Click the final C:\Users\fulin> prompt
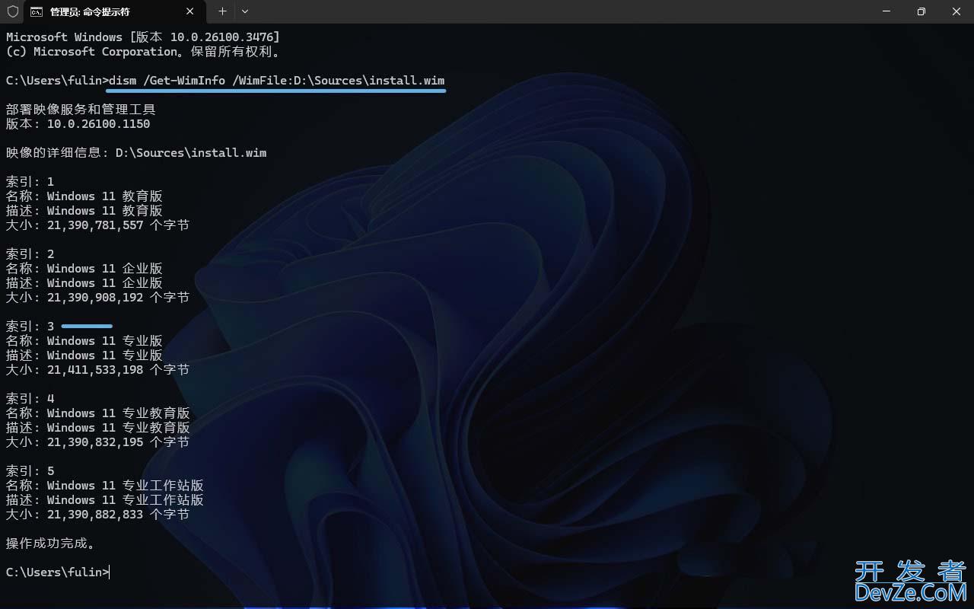 click(x=57, y=572)
